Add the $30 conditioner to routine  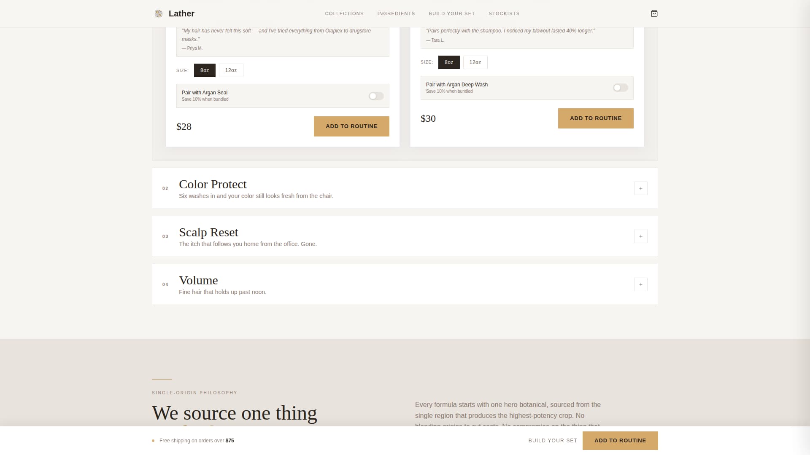point(595,118)
